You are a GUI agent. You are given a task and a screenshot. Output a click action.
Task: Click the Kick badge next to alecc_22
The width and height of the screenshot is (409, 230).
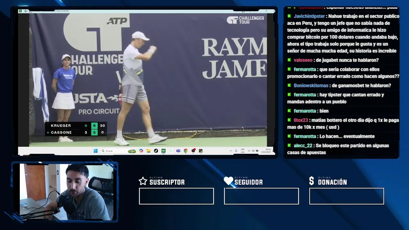(x=289, y=146)
